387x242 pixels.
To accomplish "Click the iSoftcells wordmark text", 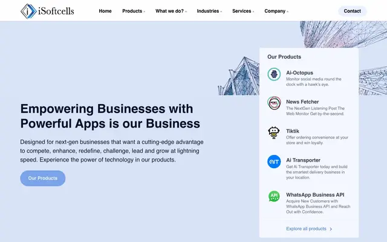I will click(56, 11).
